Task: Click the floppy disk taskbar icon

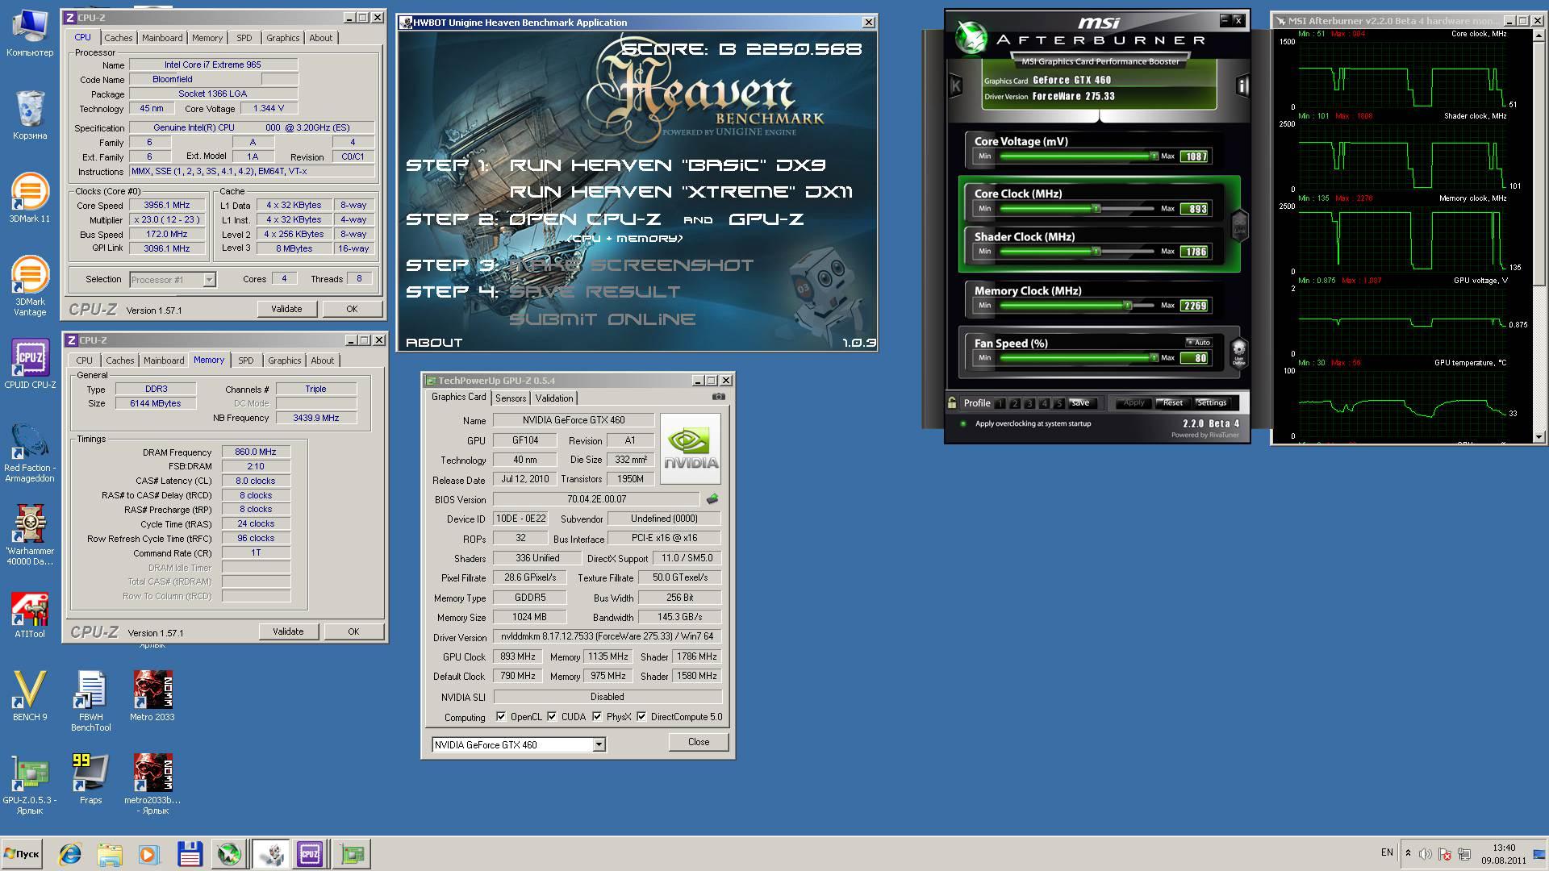Action: pyautogui.click(x=190, y=854)
